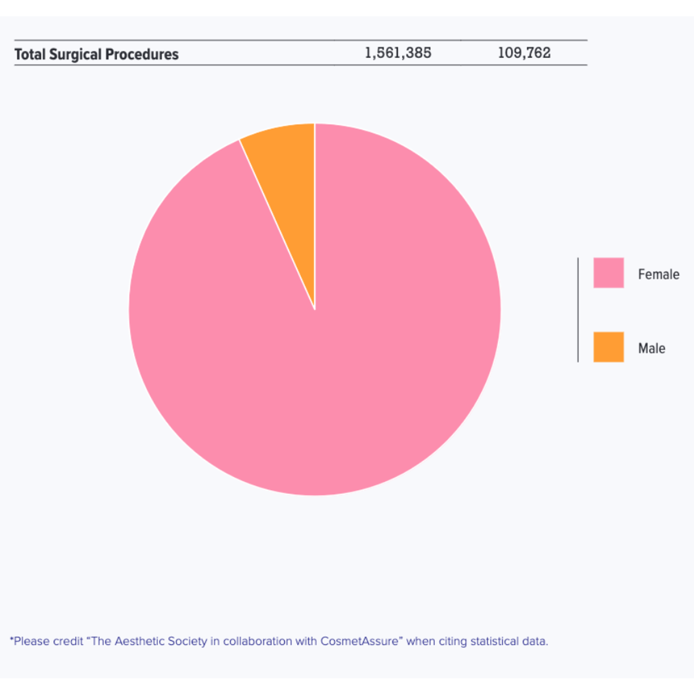Click the pie center where slices meet
694x694 pixels.
coord(315,309)
